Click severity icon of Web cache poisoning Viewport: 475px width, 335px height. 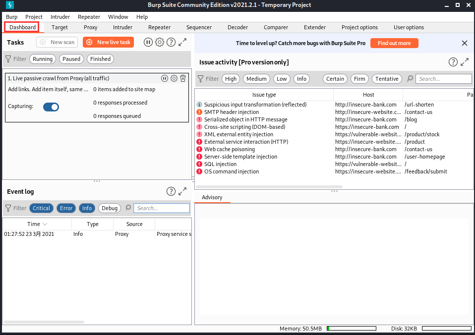pos(199,149)
